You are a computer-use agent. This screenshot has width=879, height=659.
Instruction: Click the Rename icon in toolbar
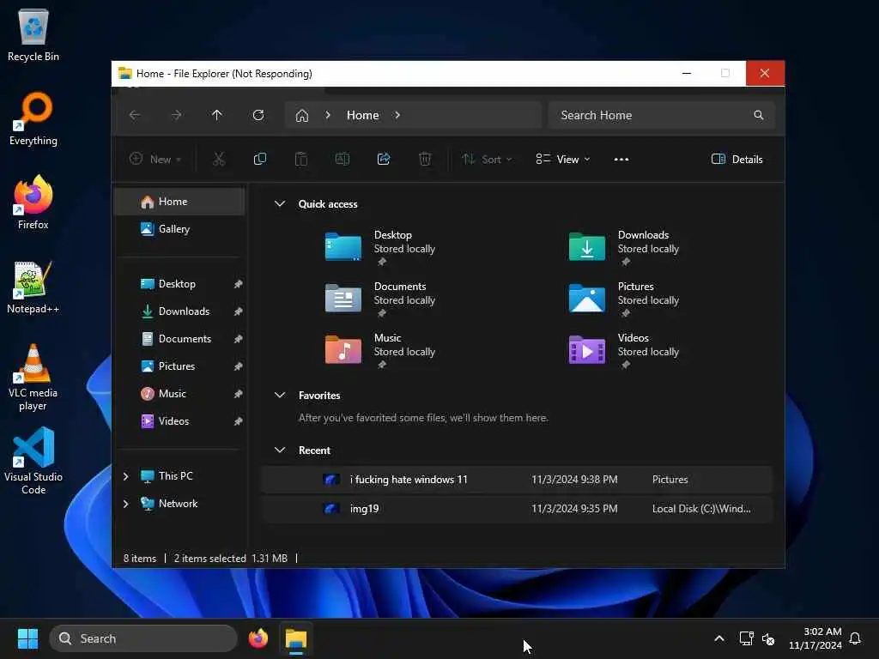click(x=342, y=159)
